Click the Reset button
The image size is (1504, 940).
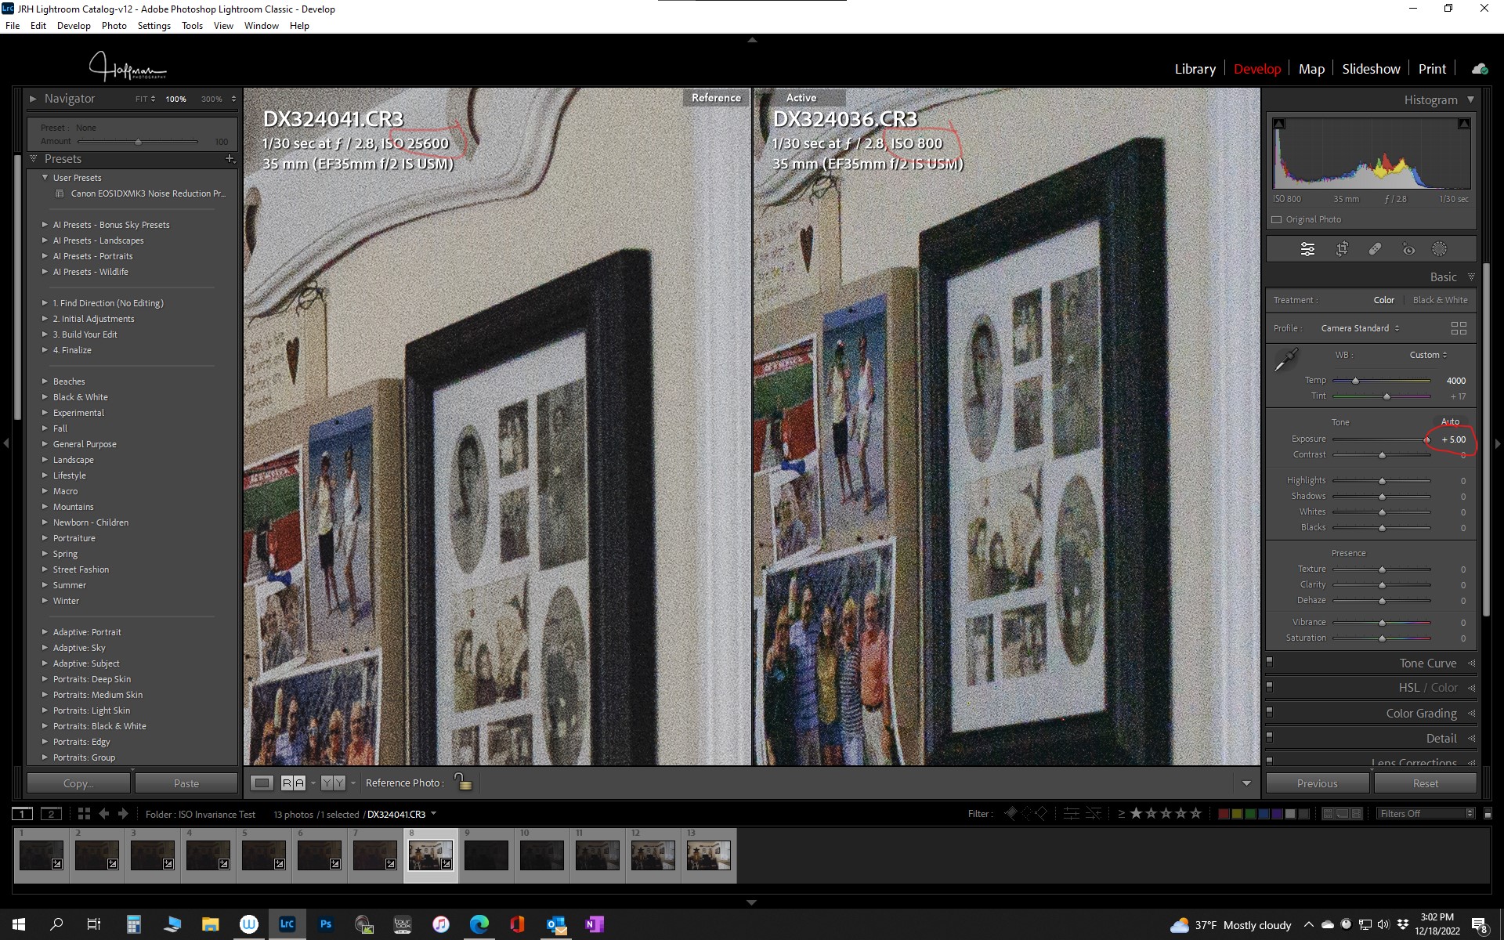point(1425,783)
